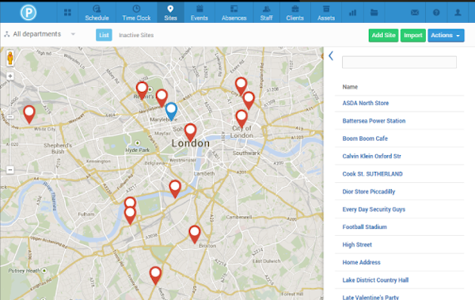Go to the Staff section
Image resolution: width=475 pixels, height=300 pixels.
[266, 13]
